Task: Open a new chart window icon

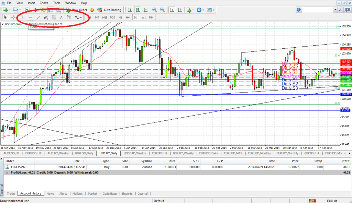Action: click(5, 10)
